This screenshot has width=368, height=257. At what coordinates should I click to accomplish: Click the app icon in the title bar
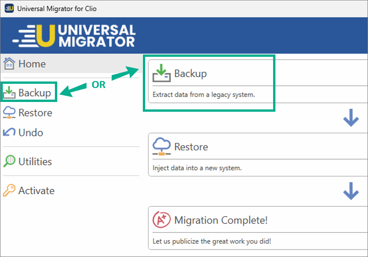click(x=9, y=8)
